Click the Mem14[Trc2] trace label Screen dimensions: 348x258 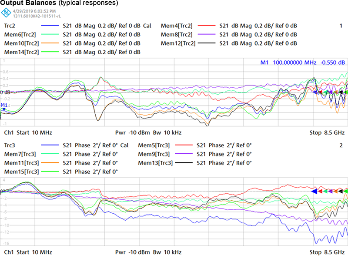[x=20, y=52]
